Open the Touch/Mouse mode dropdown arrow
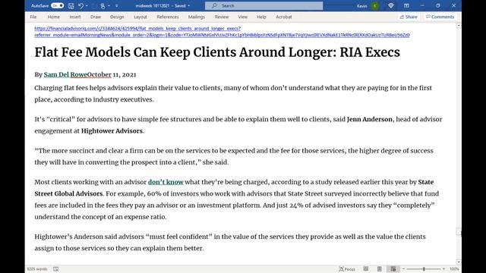 click(x=109, y=5)
